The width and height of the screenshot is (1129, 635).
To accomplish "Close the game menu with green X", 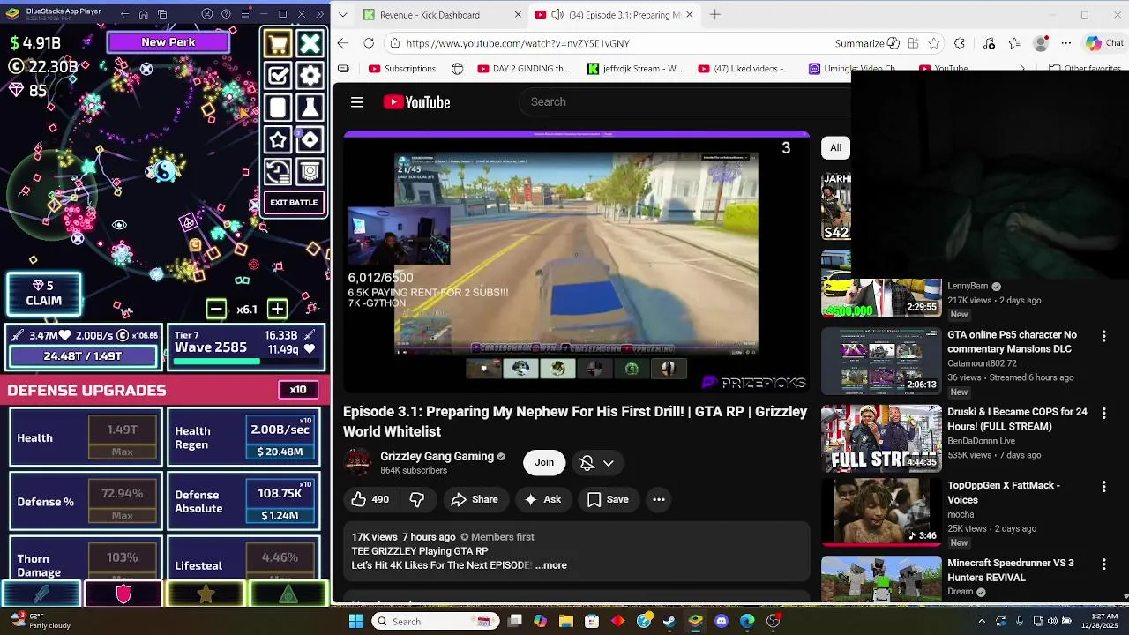I will pyautogui.click(x=310, y=43).
